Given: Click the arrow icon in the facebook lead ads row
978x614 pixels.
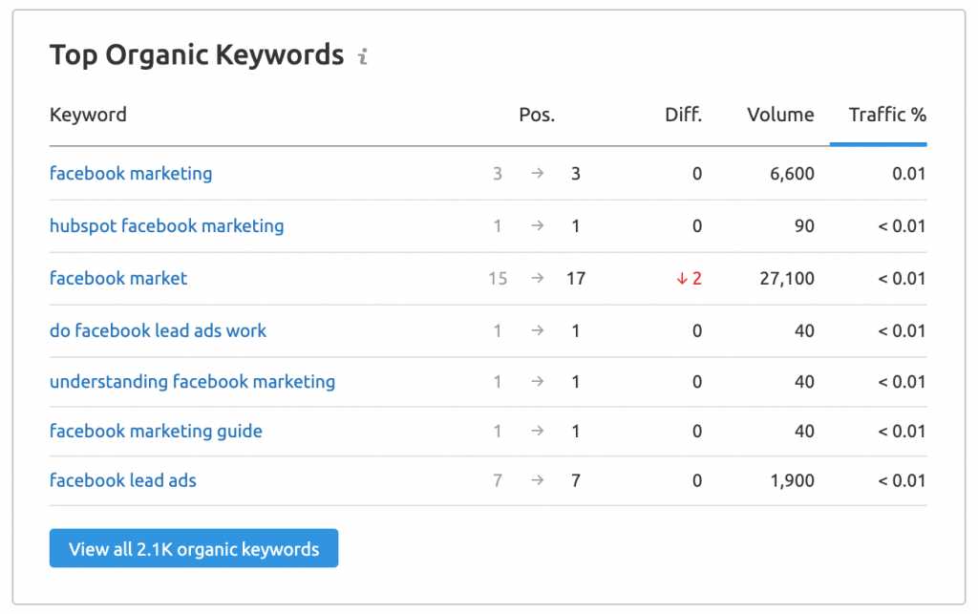Looking at the screenshot, I should [537, 480].
